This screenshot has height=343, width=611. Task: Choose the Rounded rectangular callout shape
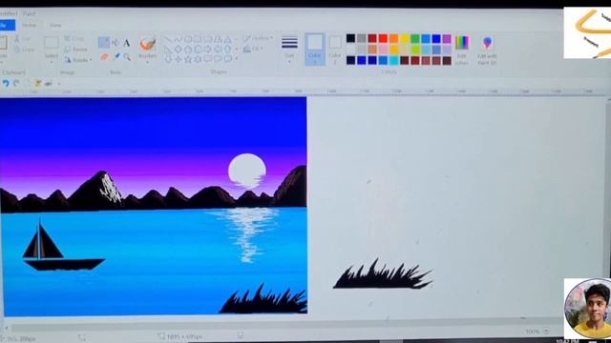point(208,59)
